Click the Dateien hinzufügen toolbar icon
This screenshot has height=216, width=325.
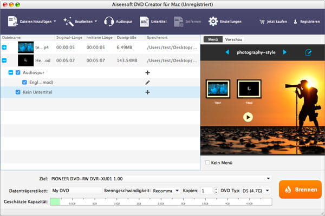click(14, 22)
